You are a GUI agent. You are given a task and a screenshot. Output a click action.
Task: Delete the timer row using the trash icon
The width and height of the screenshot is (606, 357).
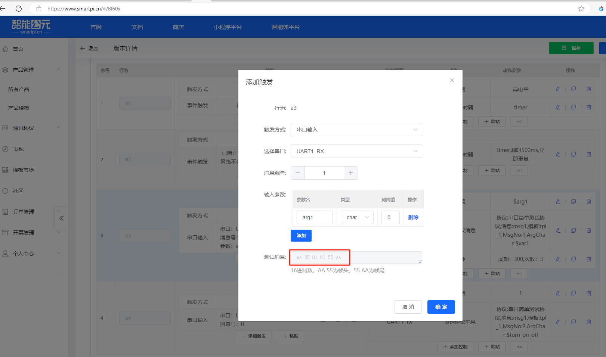(x=589, y=107)
